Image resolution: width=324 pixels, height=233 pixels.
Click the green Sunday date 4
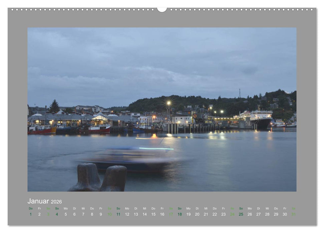(x=56, y=214)
